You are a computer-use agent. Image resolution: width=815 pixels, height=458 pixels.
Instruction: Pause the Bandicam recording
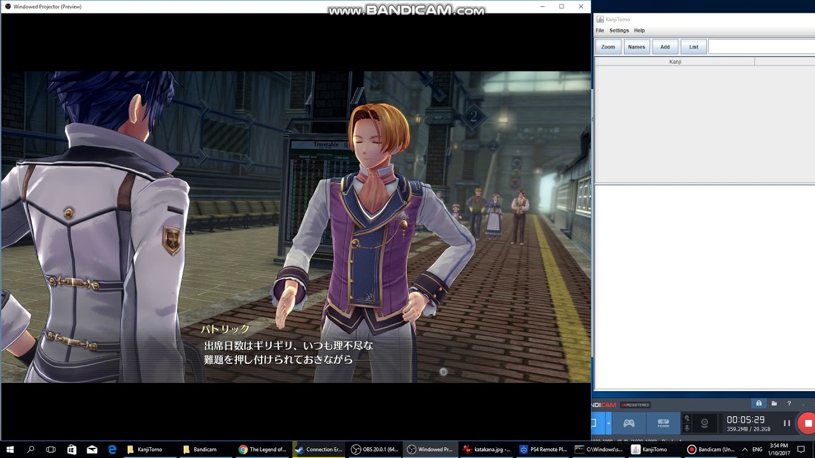(x=787, y=423)
